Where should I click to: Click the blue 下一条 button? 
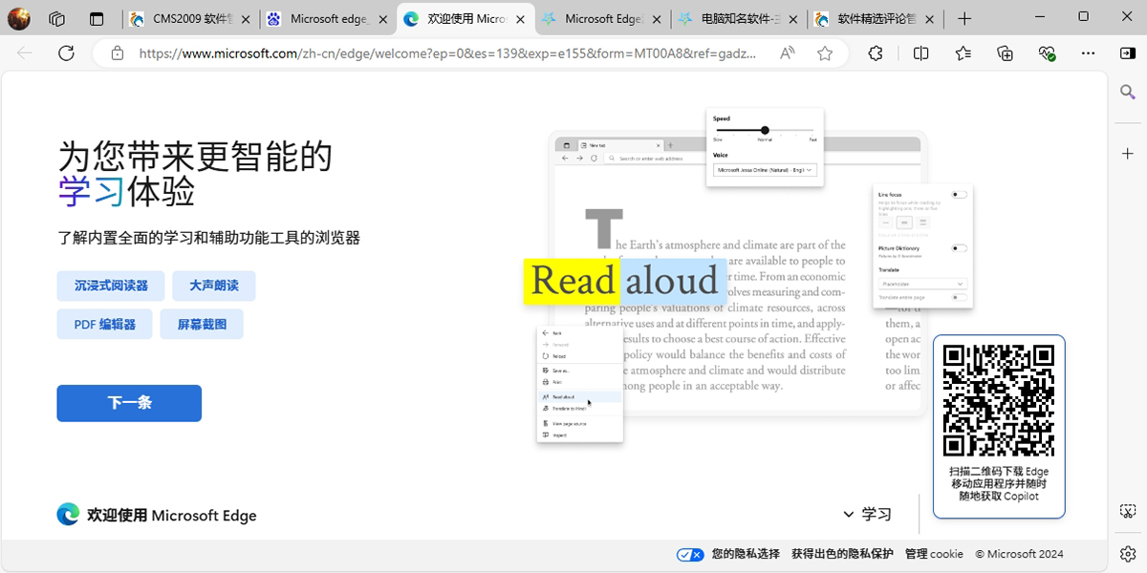click(x=129, y=403)
